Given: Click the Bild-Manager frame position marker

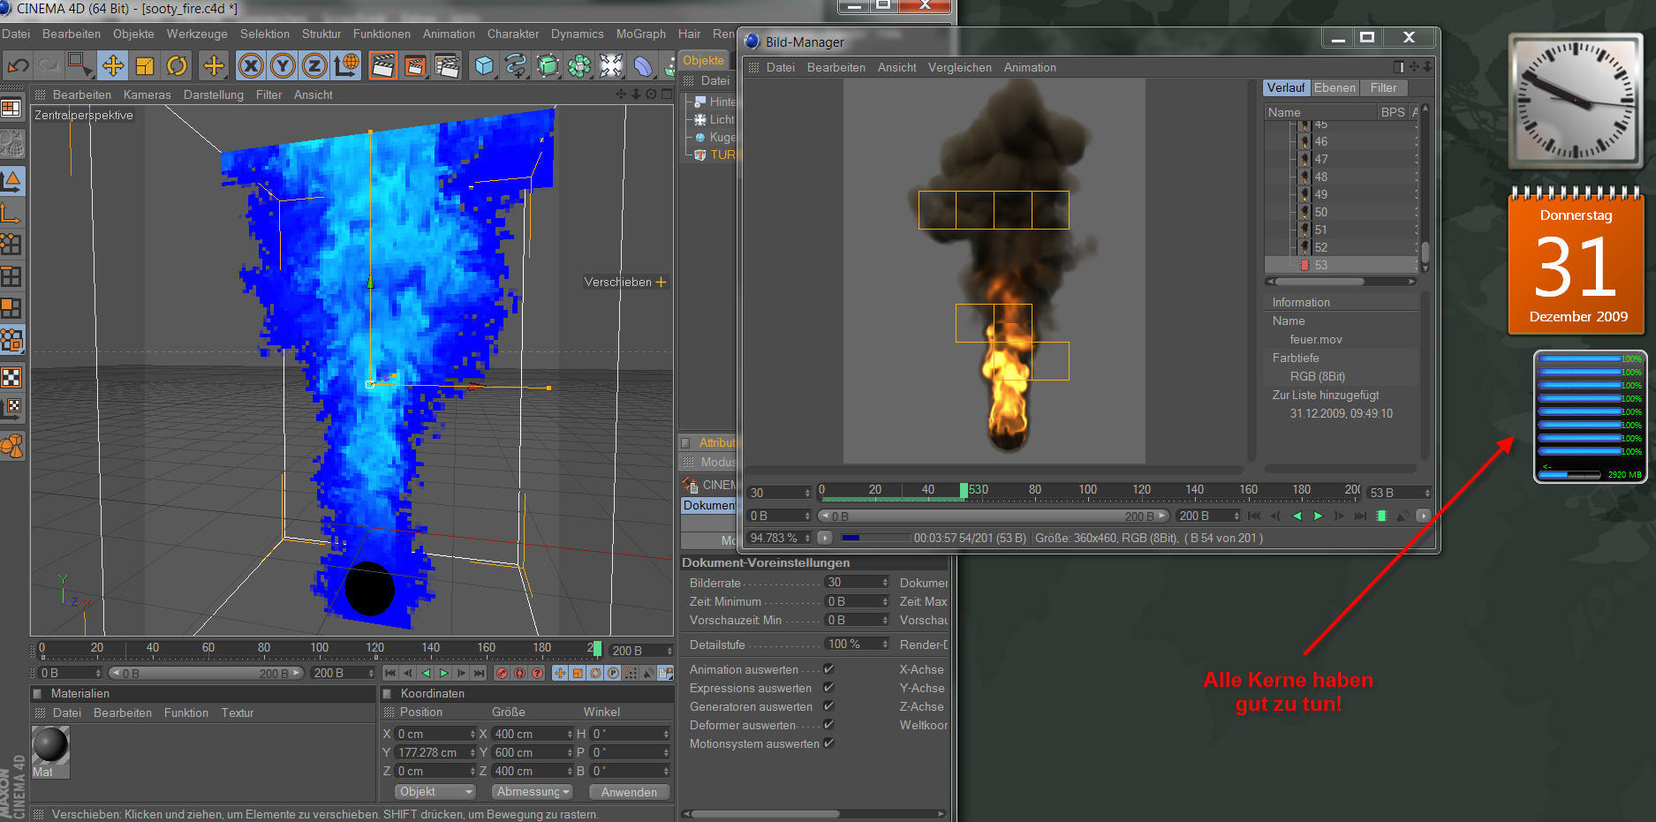Looking at the screenshot, I should (x=964, y=490).
